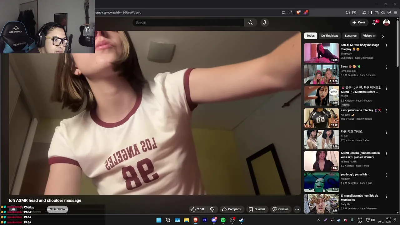The image size is (400, 225).
Task: Like the video with thumbs up
Action: tap(197, 209)
